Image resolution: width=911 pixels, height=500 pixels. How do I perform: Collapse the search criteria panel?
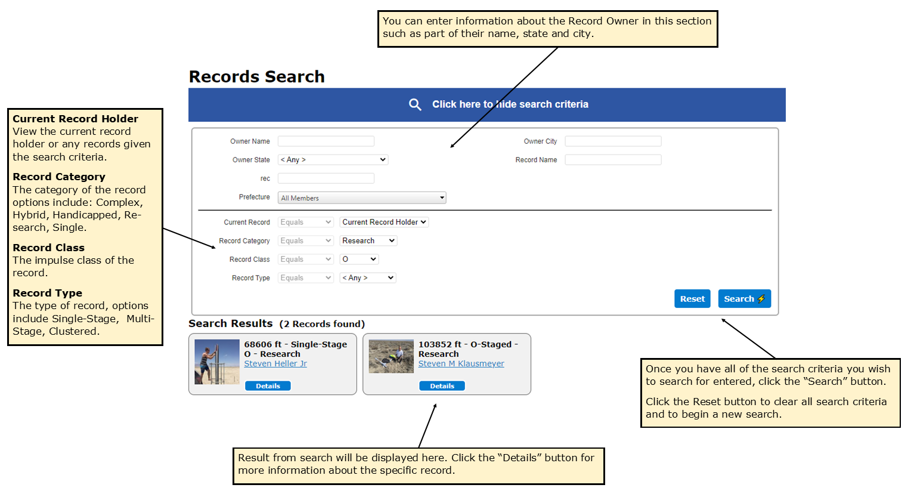click(x=510, y=104)
